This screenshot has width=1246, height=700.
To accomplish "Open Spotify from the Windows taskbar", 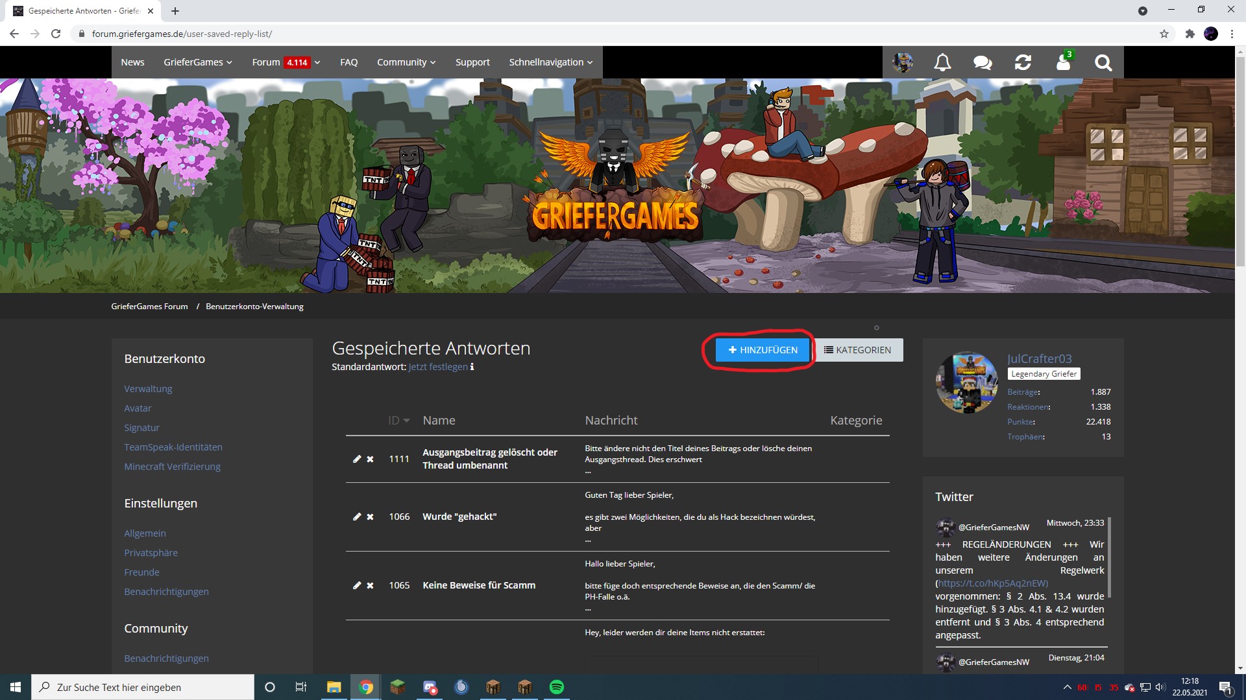I will [x=556, y=687].
